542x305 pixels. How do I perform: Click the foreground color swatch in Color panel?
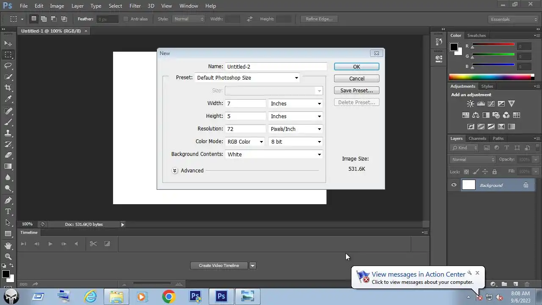pyautogui.click(x=454, y=47)
